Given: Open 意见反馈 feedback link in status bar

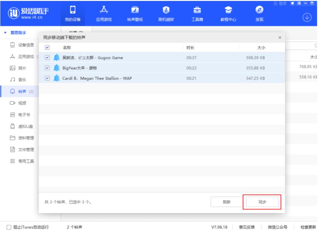Looking at the screenshot, I should coord(247,227).
